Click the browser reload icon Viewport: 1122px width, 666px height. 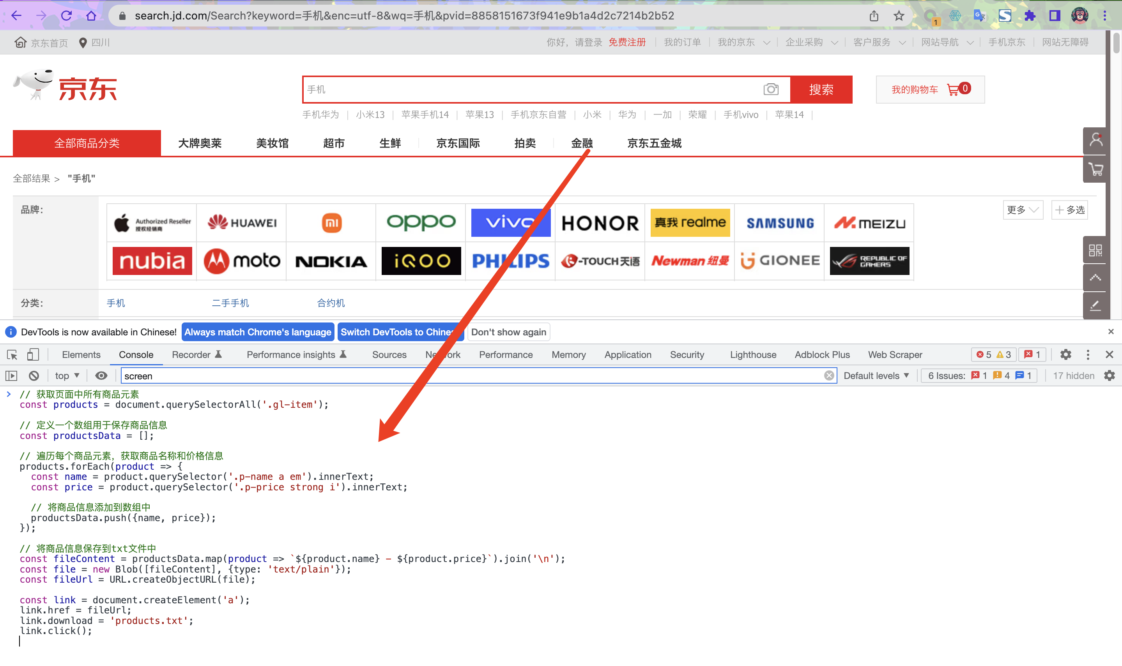point(67,16)
